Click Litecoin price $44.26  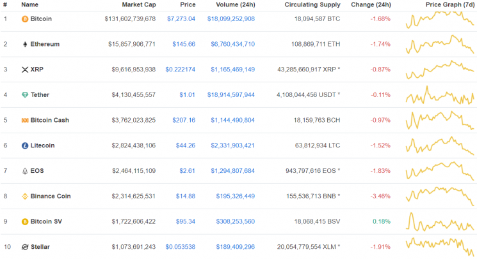click(x=186, y=145)
